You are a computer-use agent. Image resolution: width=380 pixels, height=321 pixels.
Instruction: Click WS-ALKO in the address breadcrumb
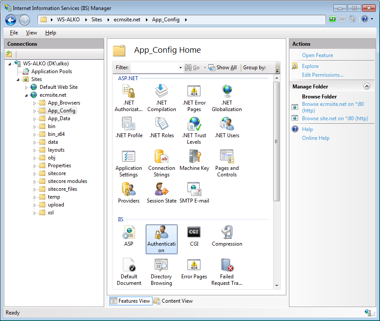click(x=68, y=20)
